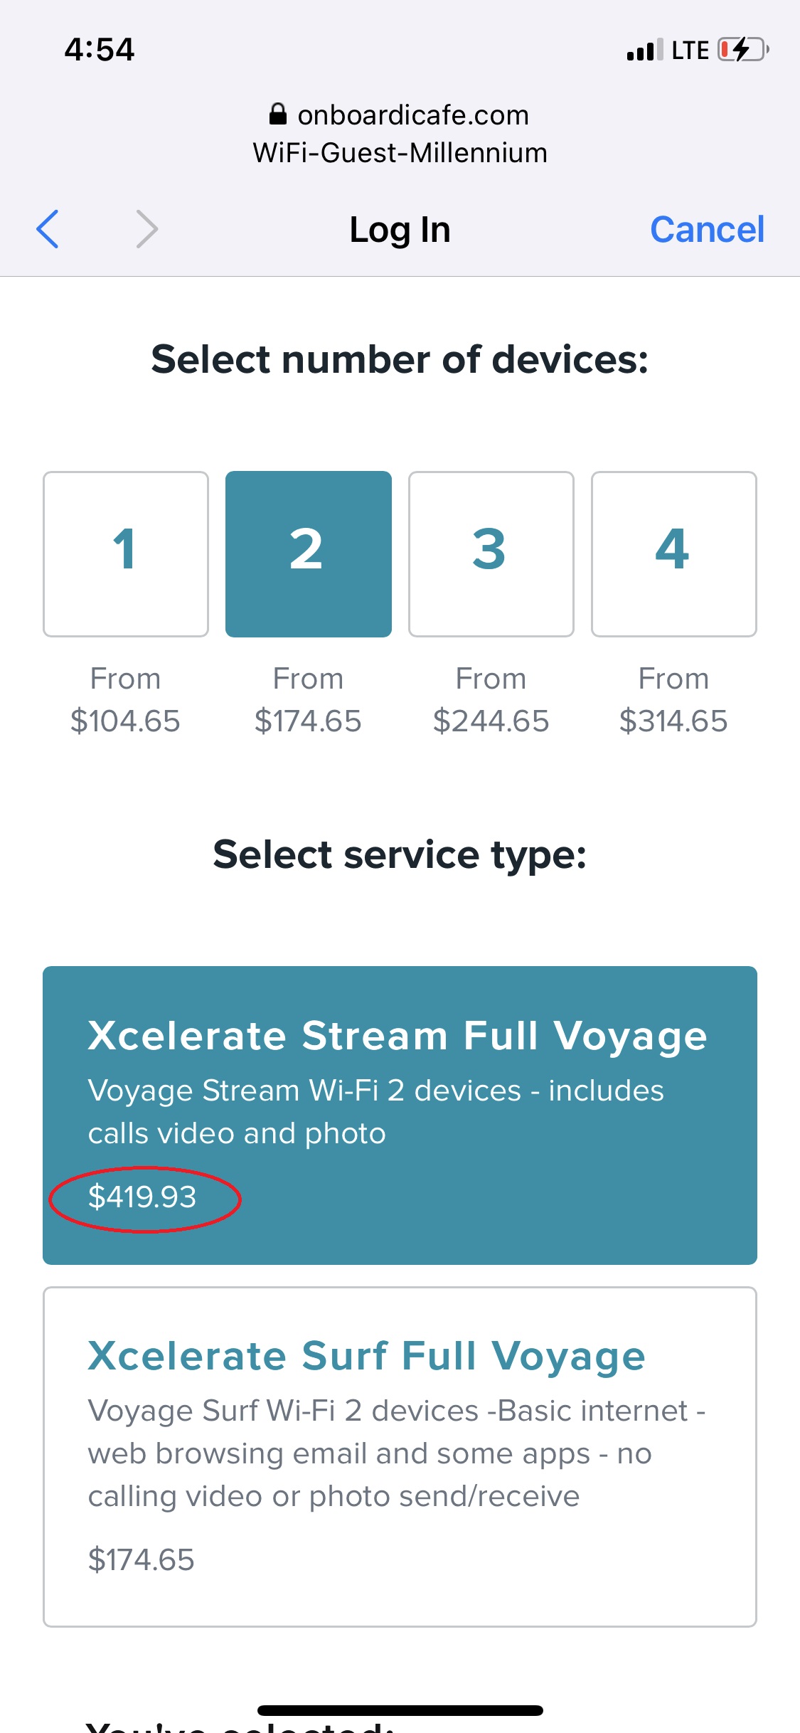Choose Xcelerate Stream Full Voyage plan
This screenshot has height=1733, width=800.
[400, 1115]
